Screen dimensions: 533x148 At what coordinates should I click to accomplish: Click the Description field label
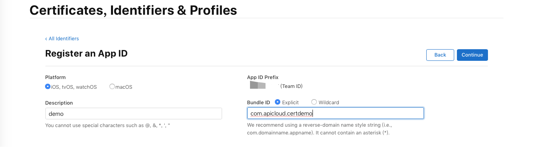[59, 103]
